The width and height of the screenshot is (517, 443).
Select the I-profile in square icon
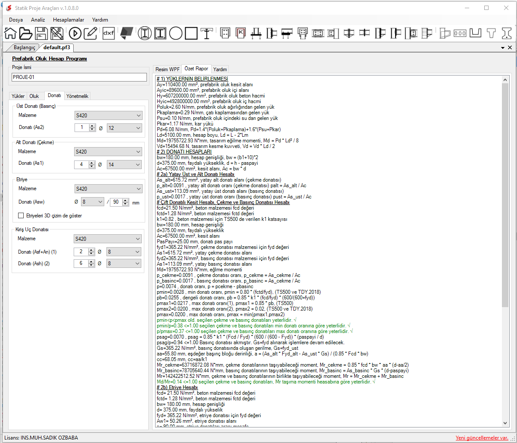(160, 33)
